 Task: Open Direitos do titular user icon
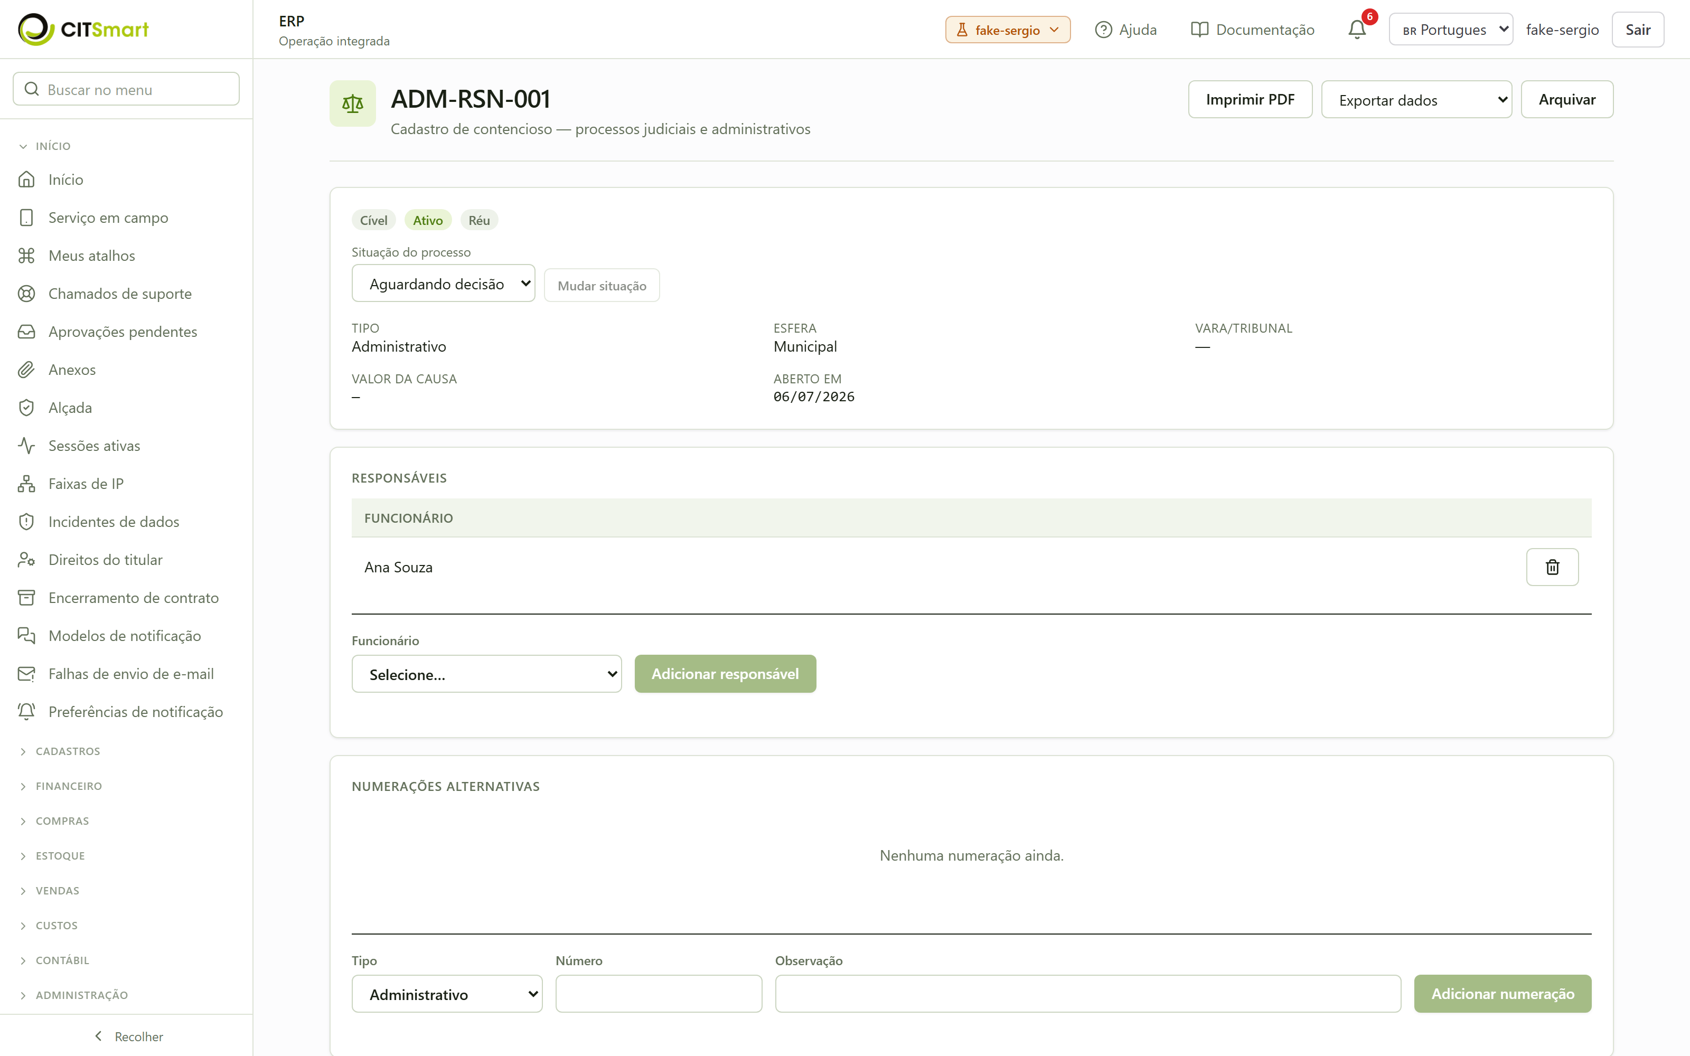(26, 560)
